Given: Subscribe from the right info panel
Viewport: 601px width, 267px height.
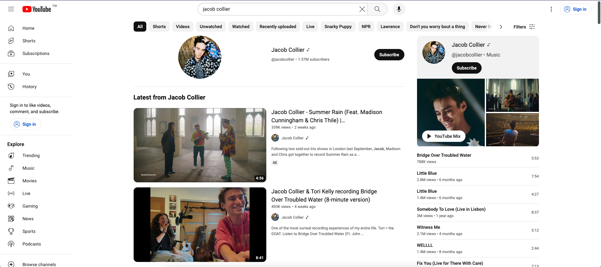Looking at the screenshot, I should pos(466,68).
